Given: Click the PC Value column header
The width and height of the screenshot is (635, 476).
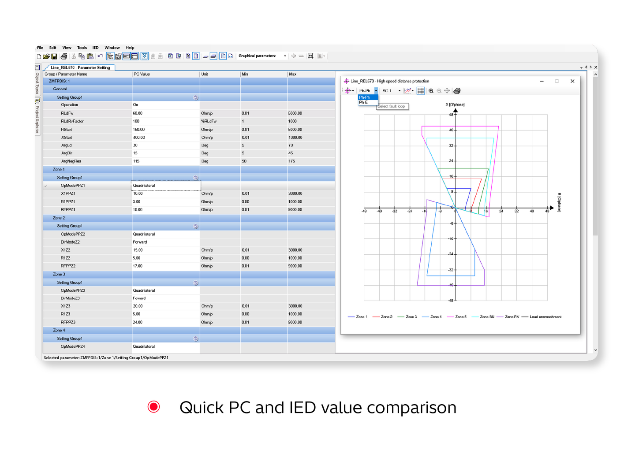Looking at the screenshot, I should 166,74.
